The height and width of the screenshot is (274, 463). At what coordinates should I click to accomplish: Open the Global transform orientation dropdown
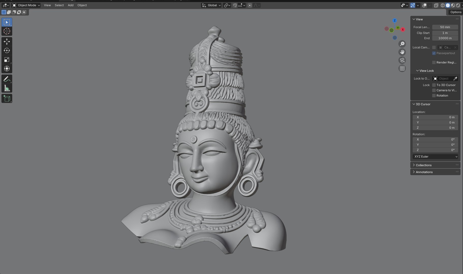[x=211, y=5]
